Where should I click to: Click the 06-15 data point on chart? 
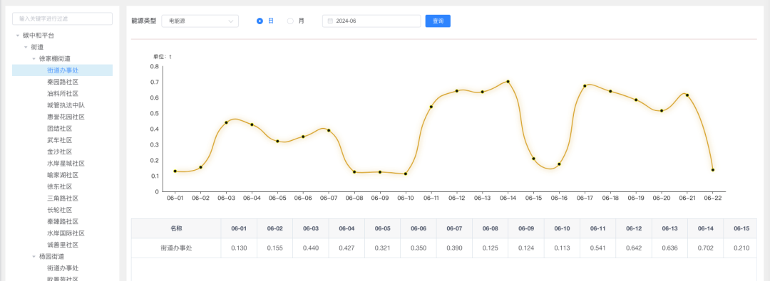click(x=533, y=159)
